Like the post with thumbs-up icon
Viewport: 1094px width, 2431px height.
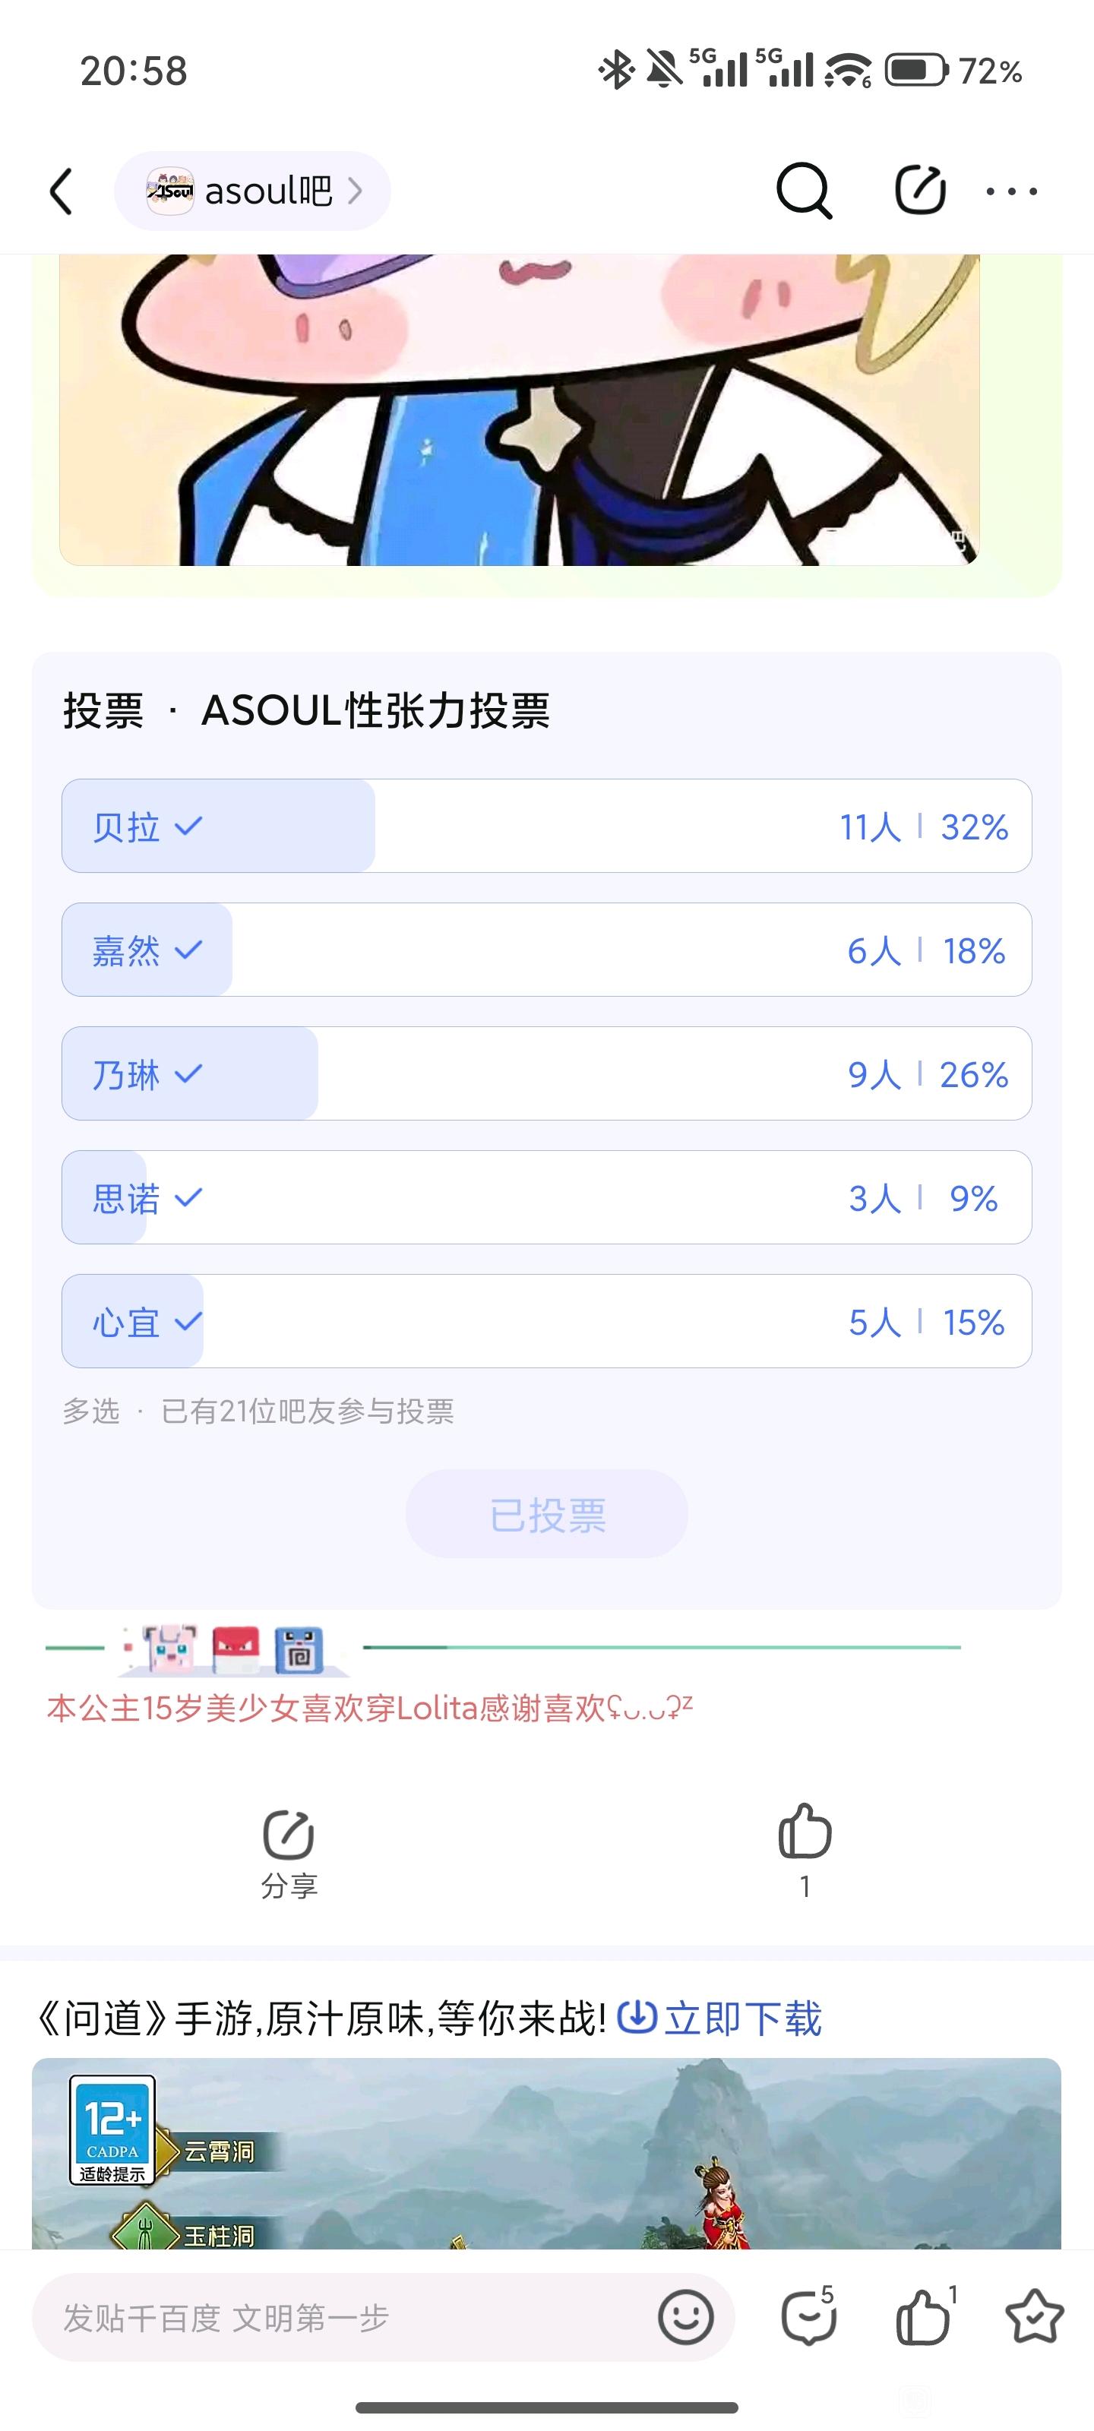805,1832
